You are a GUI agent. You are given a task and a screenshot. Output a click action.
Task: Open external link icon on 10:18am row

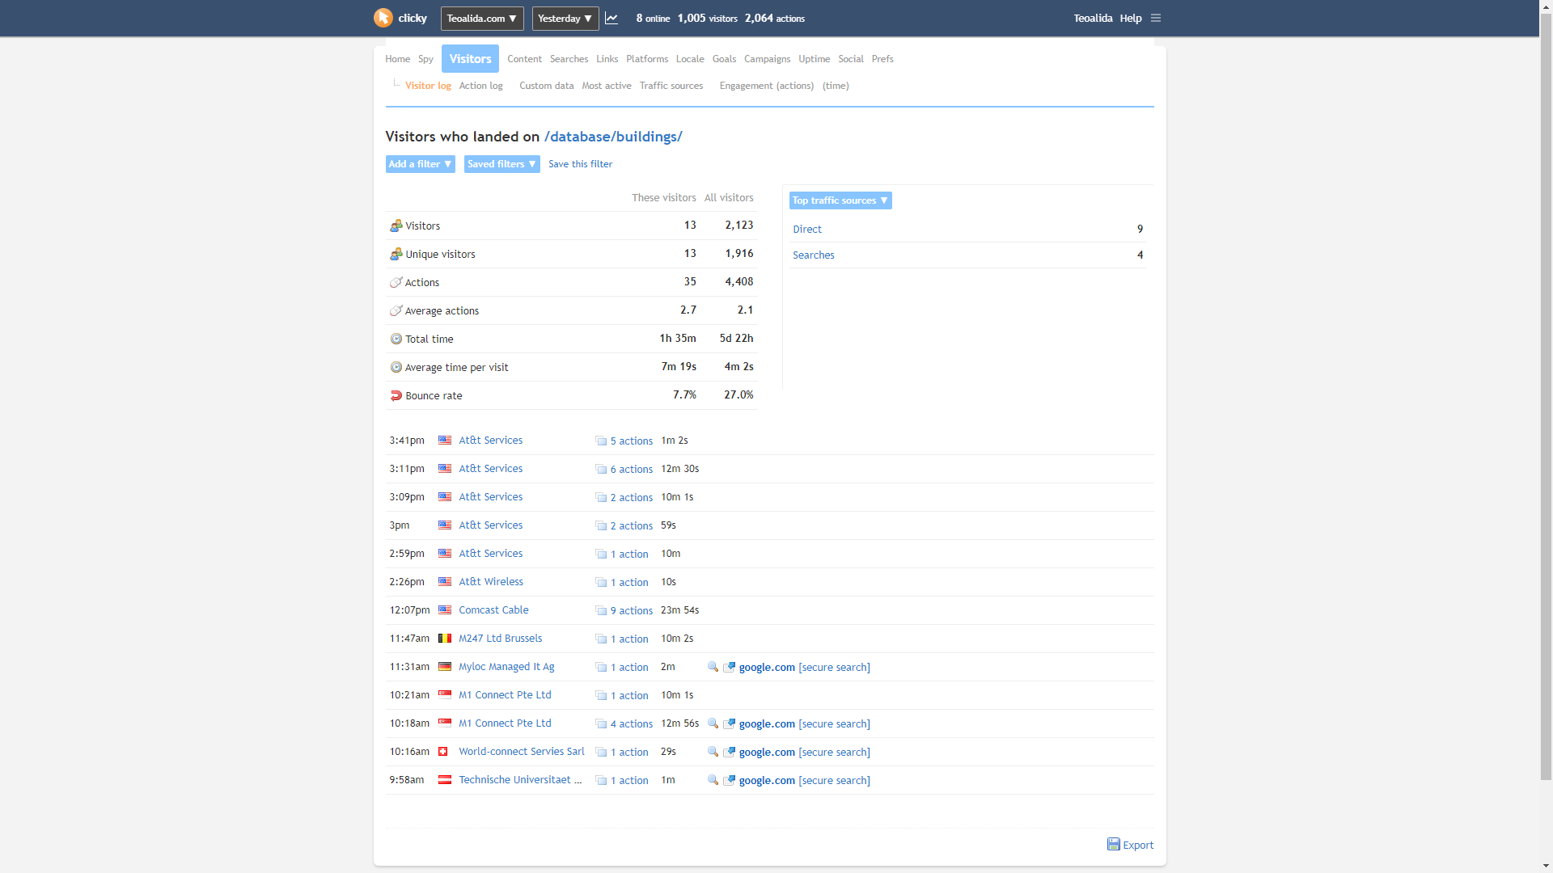[729, 723]
